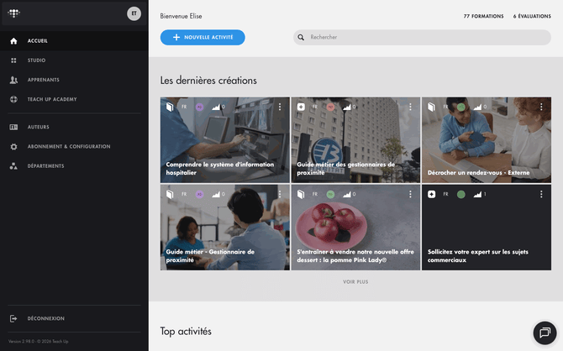Screen dimensions: 563x351
Task: Click green author badge on Sollicitez votre expert card
Action: pos(461,194)
